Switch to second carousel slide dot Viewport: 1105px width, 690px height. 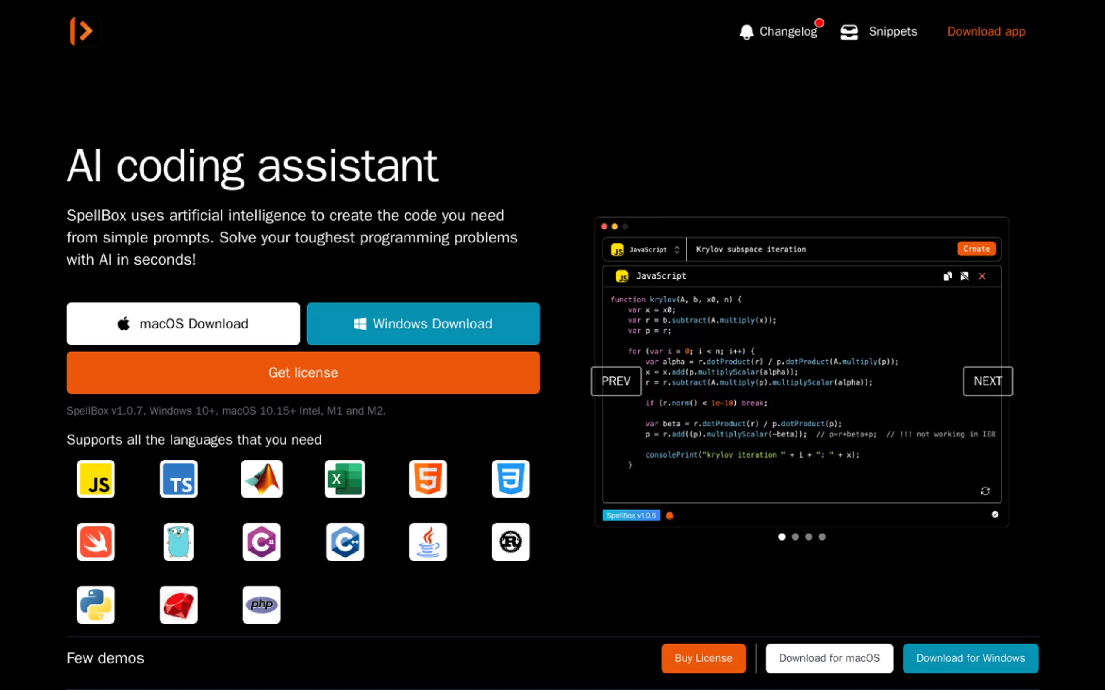click(x=795, y=537)
